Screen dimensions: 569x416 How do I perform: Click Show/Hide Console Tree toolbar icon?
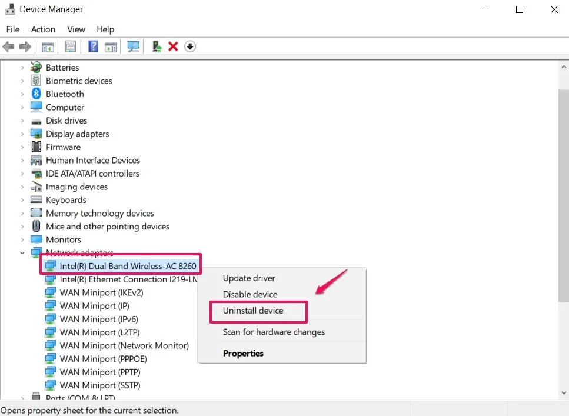click(48, 47)
